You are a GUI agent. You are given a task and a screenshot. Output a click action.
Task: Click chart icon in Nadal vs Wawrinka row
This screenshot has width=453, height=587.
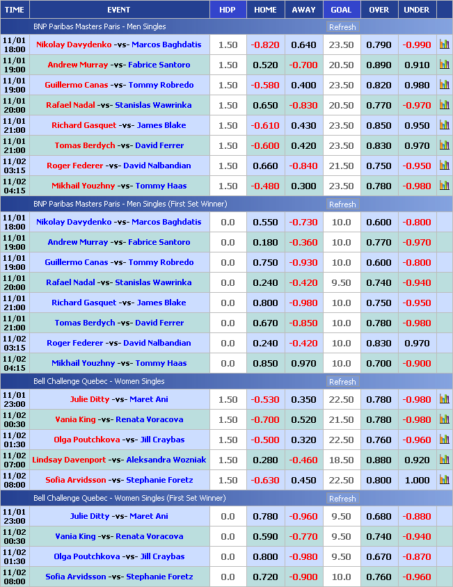(444, 105)
